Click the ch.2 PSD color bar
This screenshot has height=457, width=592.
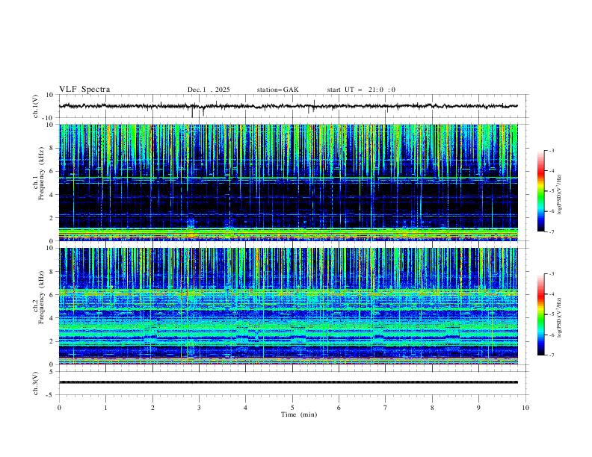pyautogui.click(x=540, y=314)
